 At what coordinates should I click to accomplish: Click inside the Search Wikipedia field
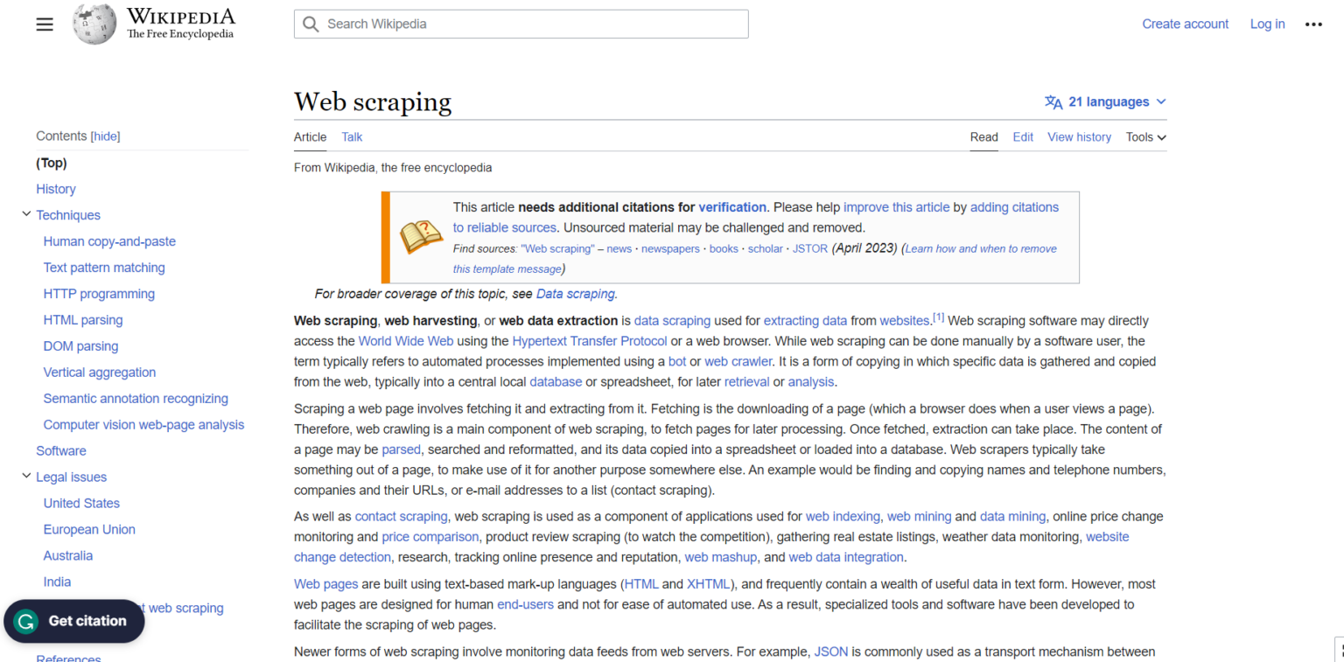point(521,24)
